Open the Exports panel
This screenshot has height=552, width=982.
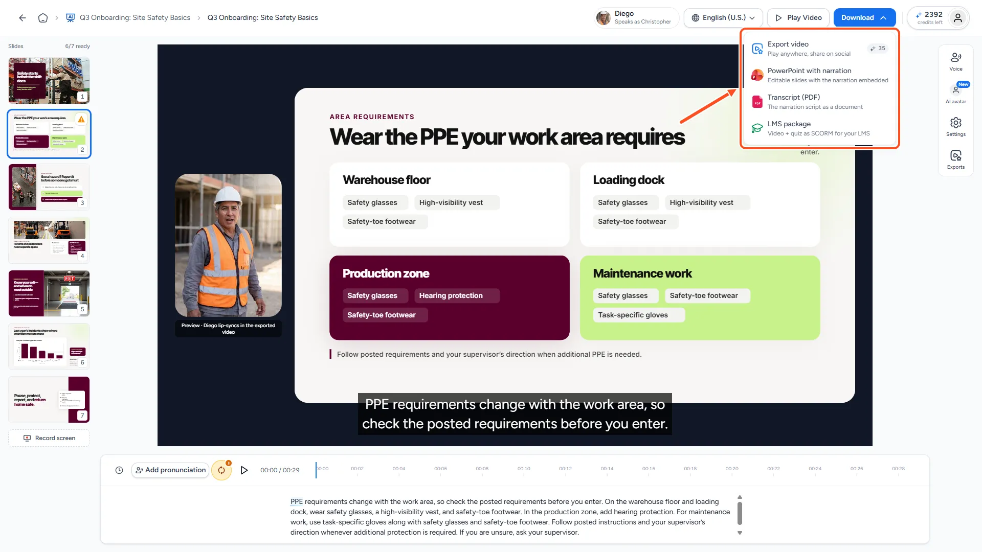955,159
